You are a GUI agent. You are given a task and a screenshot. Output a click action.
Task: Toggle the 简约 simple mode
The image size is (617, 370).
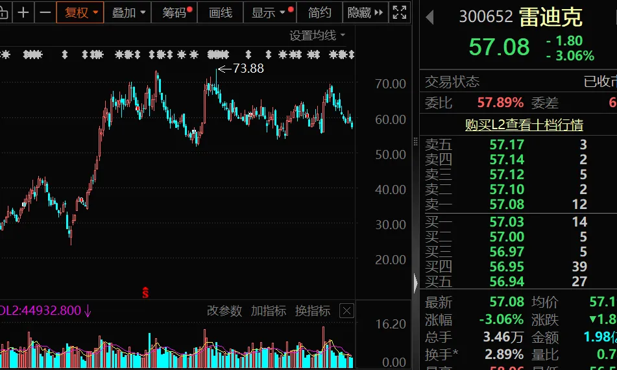tap(319, 12)
